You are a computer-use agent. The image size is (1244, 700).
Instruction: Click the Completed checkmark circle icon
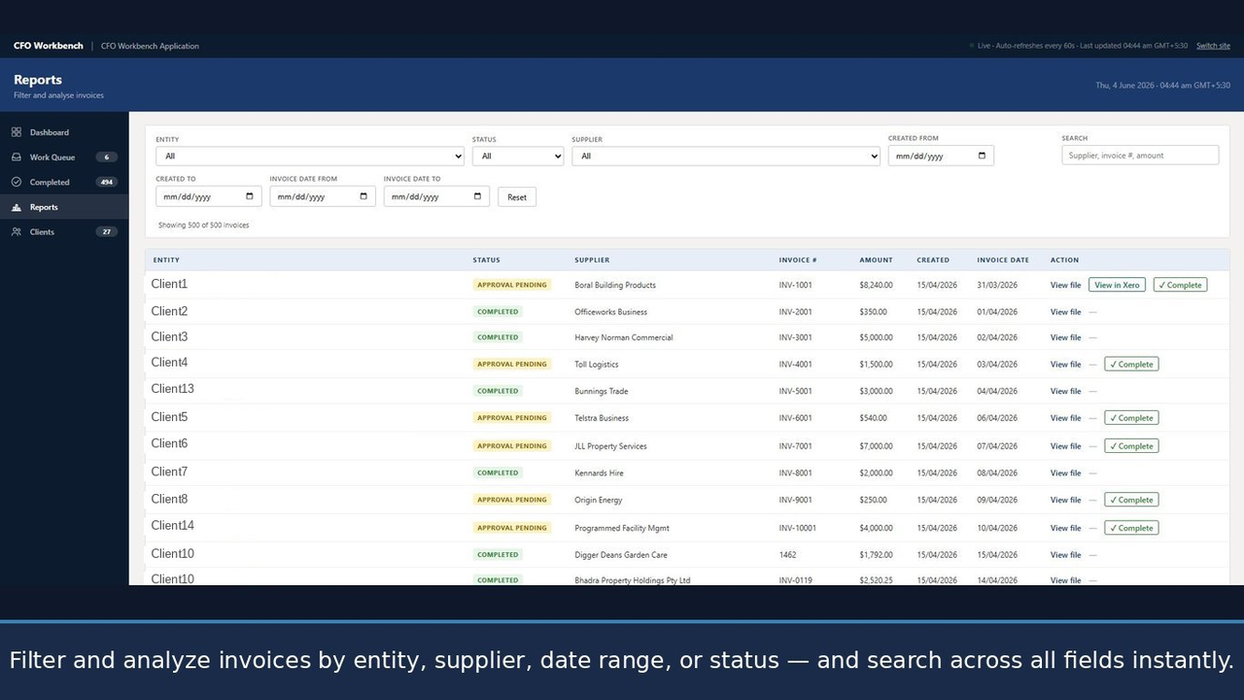click(x=17, y=182)
